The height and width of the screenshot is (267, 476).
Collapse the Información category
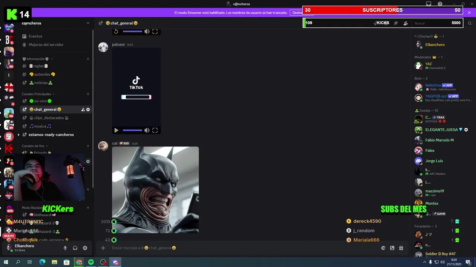[x=38, y=59]
